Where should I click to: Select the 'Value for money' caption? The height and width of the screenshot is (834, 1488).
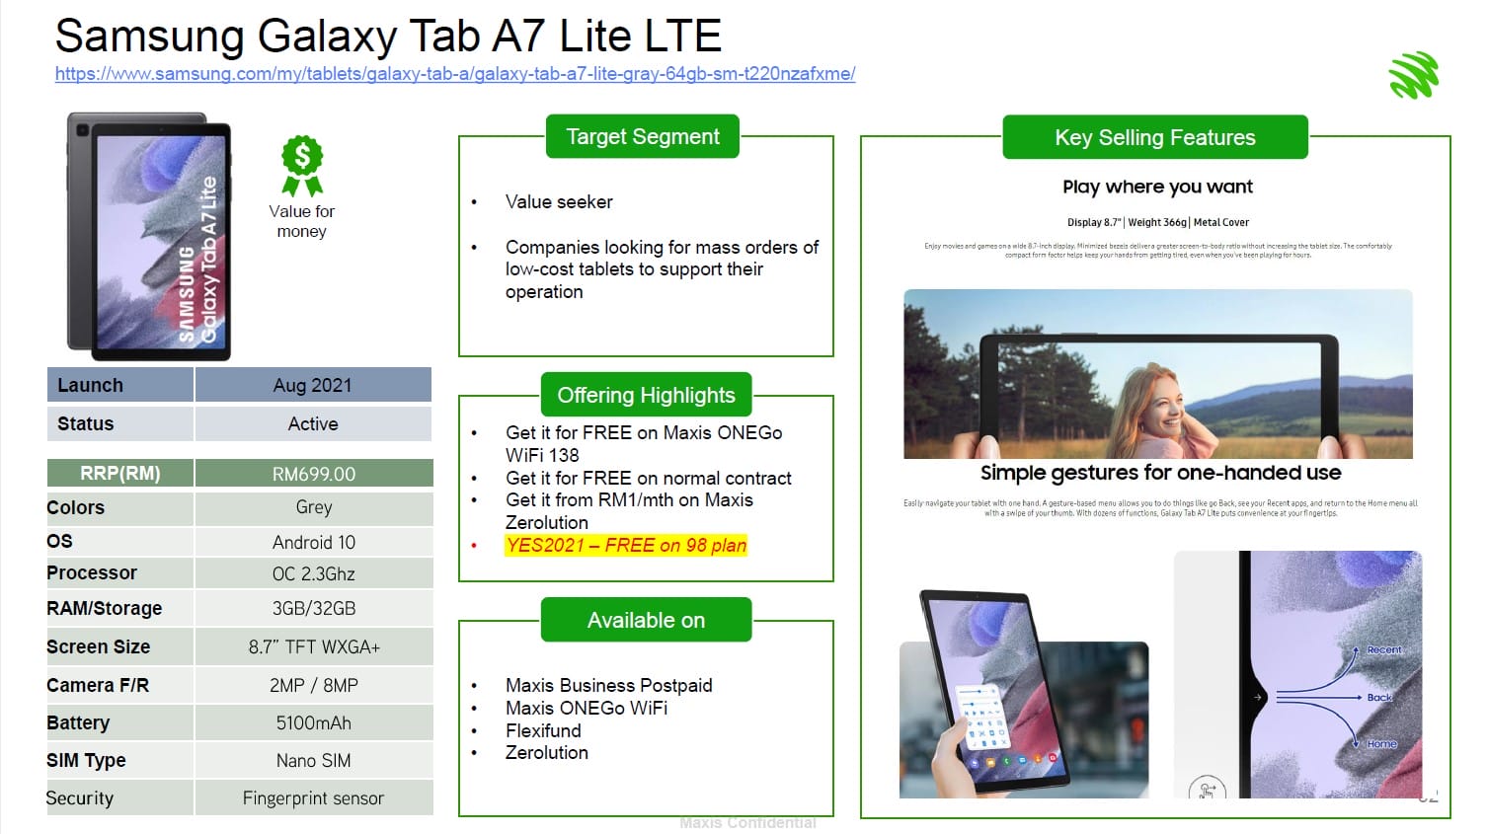[x=302, y=221]
